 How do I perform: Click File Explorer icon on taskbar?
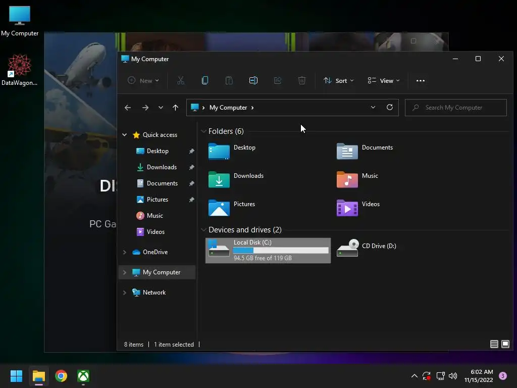tap(38, 376)
